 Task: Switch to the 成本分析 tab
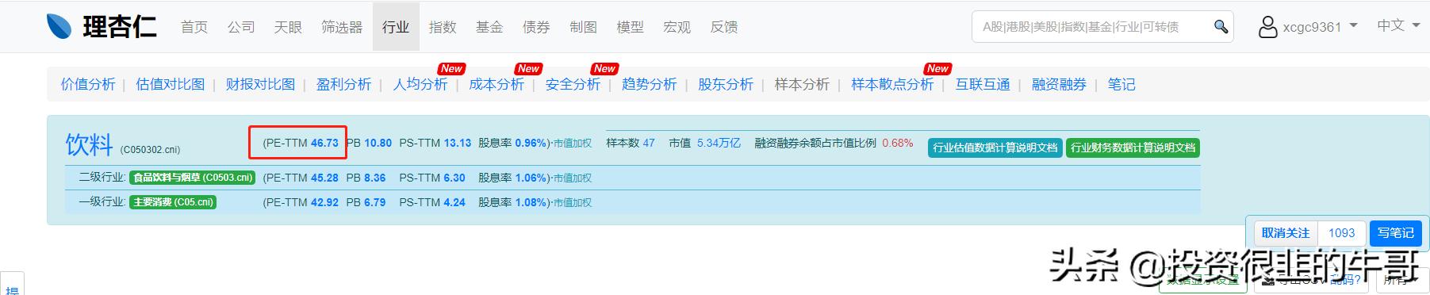point(496,84)
